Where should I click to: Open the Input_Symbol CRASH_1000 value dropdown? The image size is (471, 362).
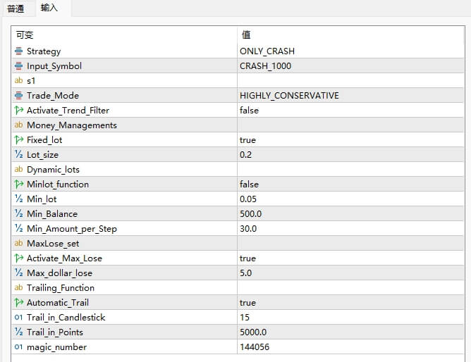[x=265, y=66]
